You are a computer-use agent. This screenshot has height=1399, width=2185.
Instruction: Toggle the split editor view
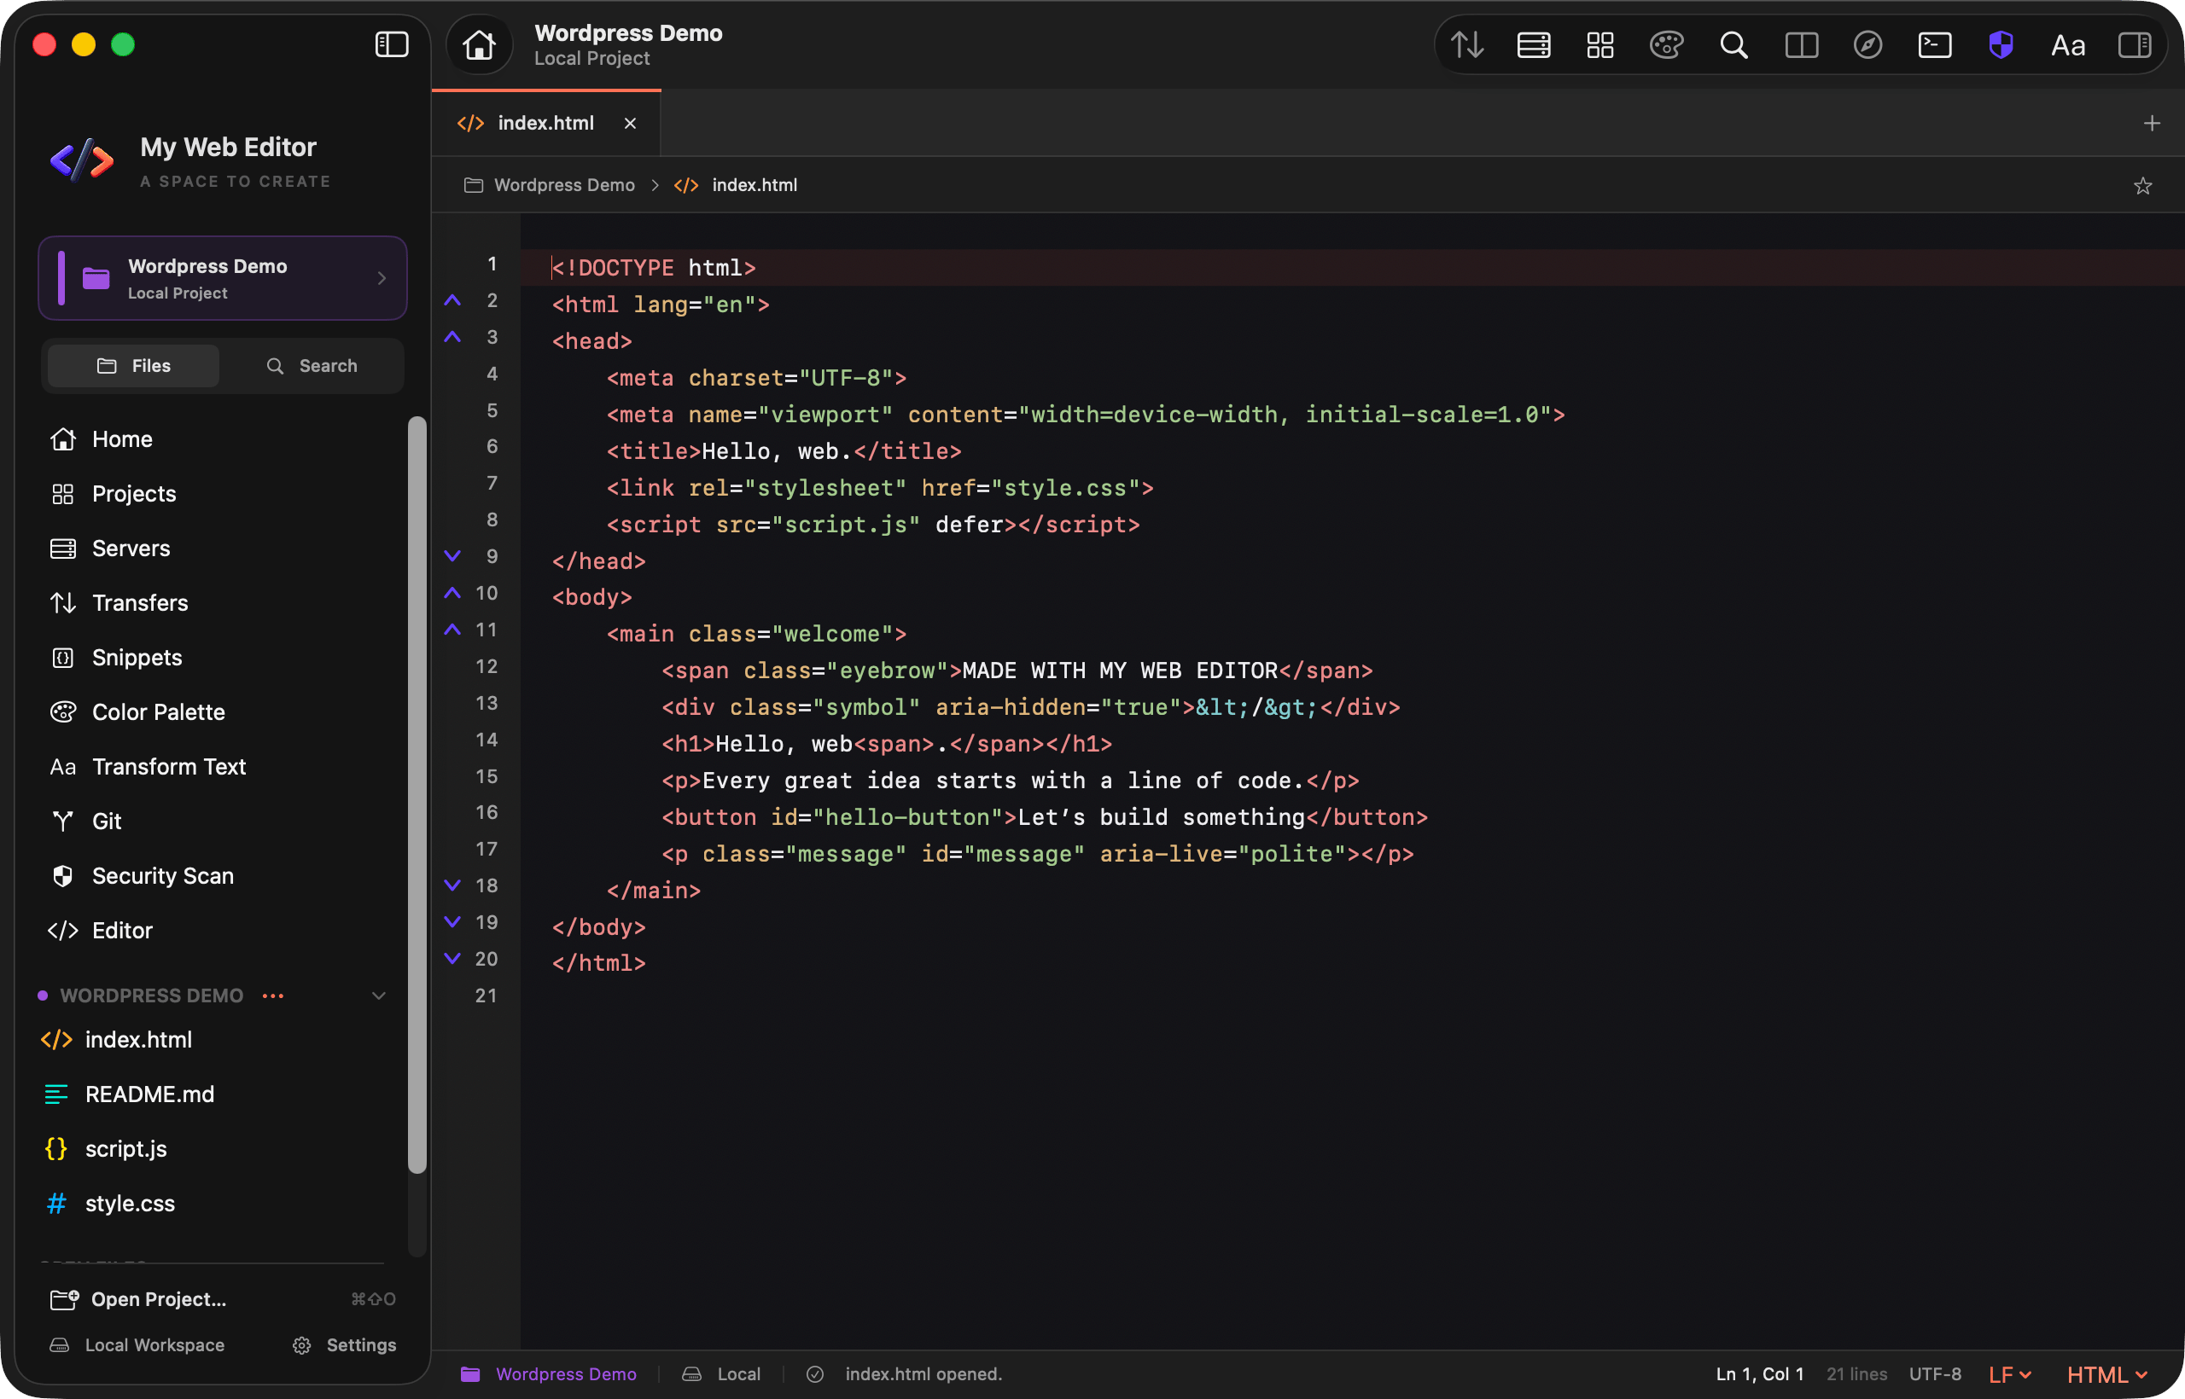pos(1801,44)
